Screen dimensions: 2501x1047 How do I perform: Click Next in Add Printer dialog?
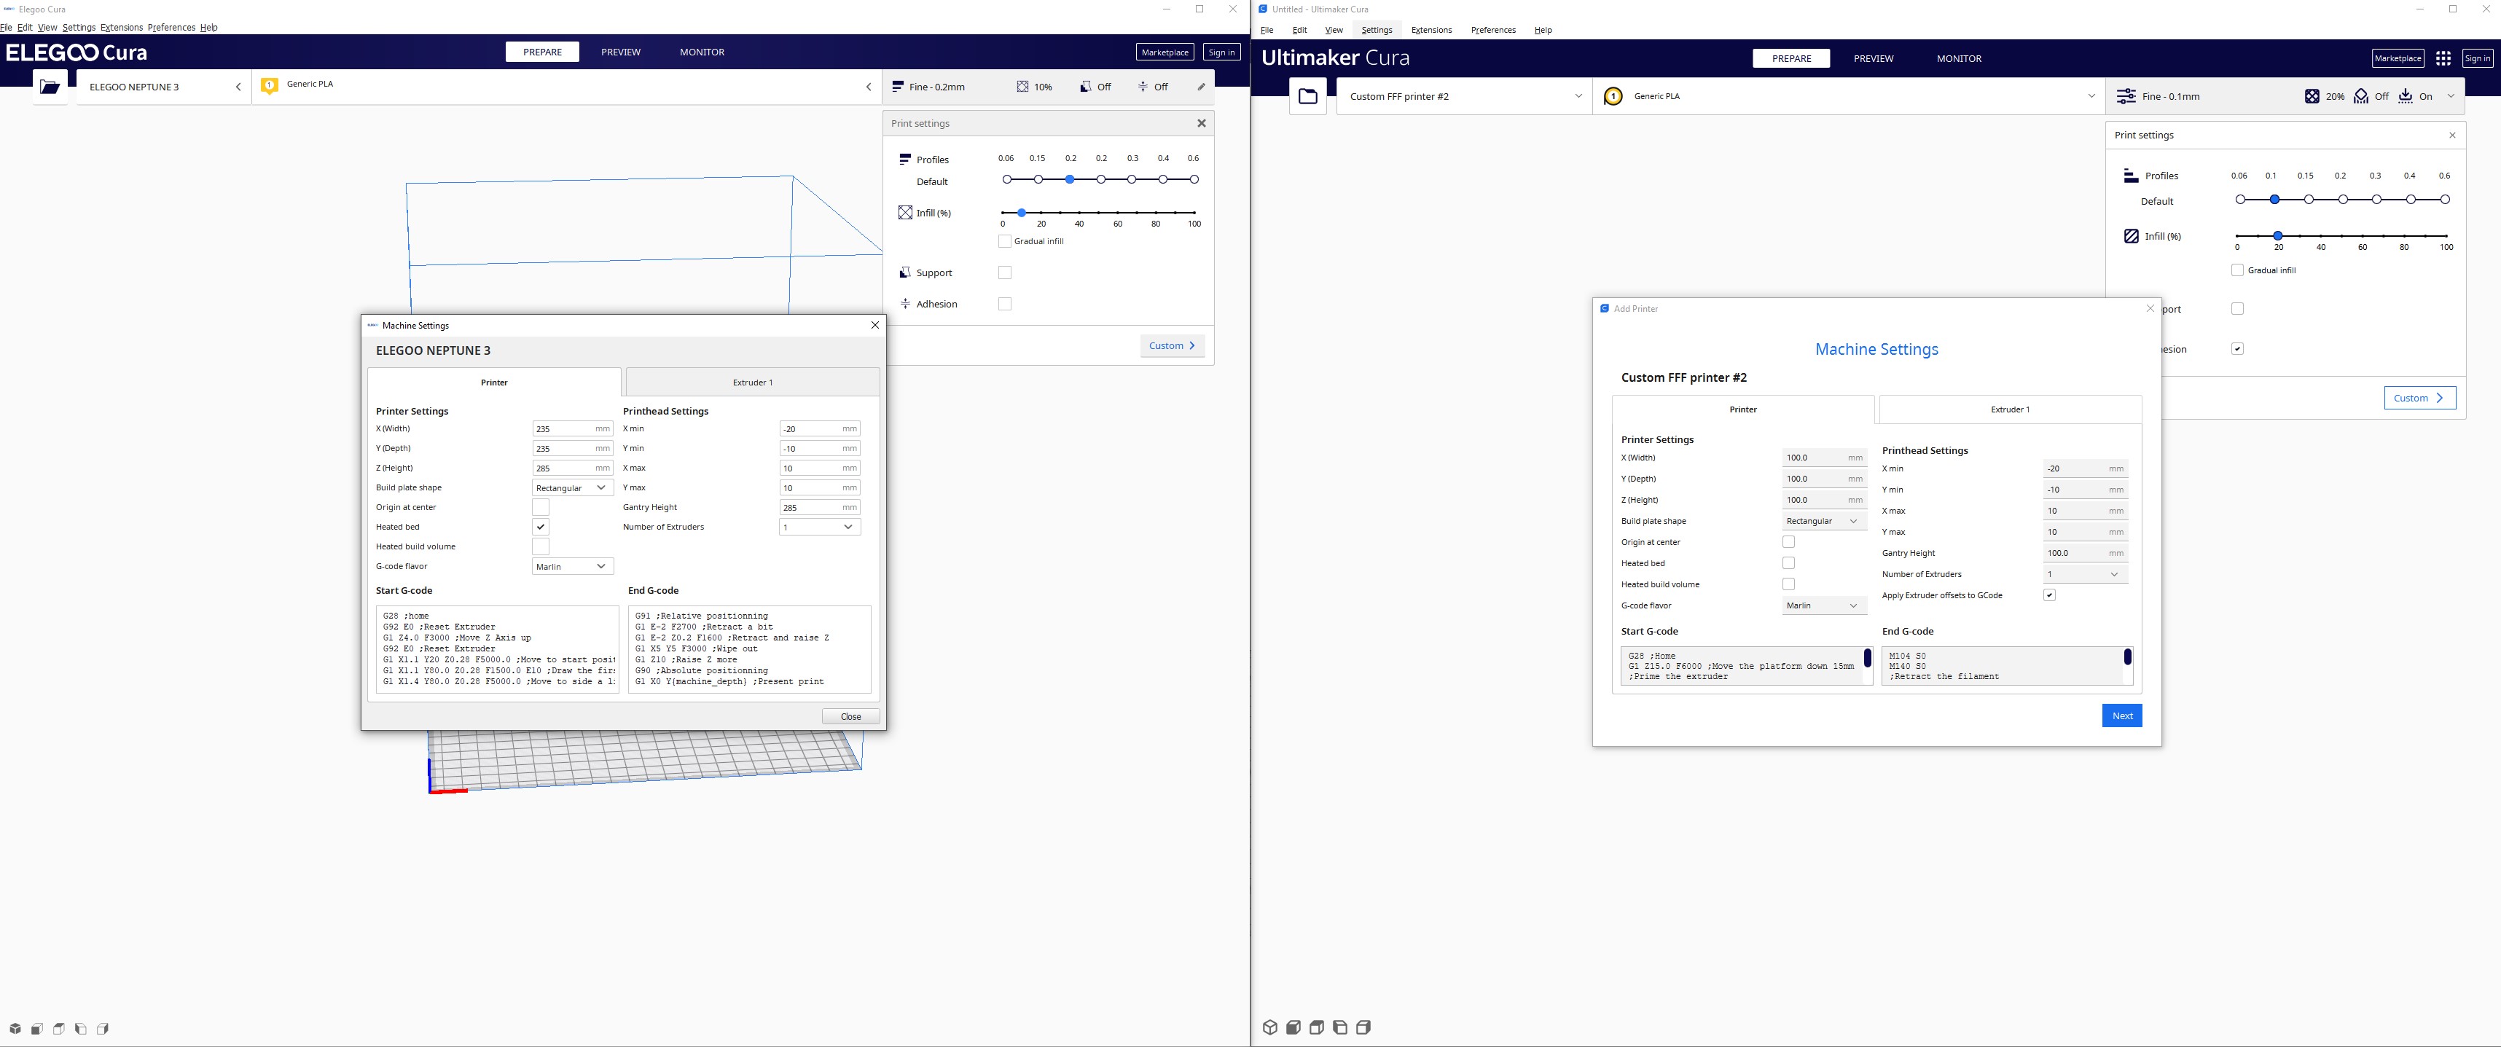(x=2121, y=716)
